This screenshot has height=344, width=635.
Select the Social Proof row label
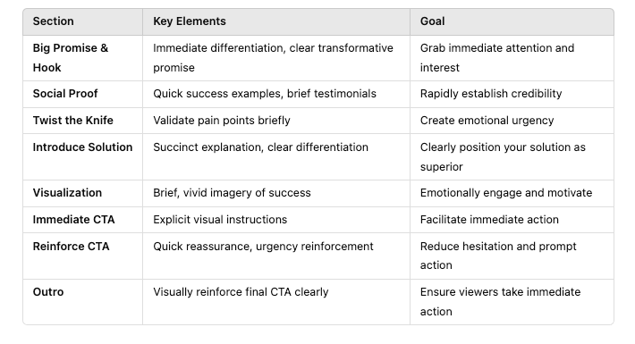click(x=64, y=94)
